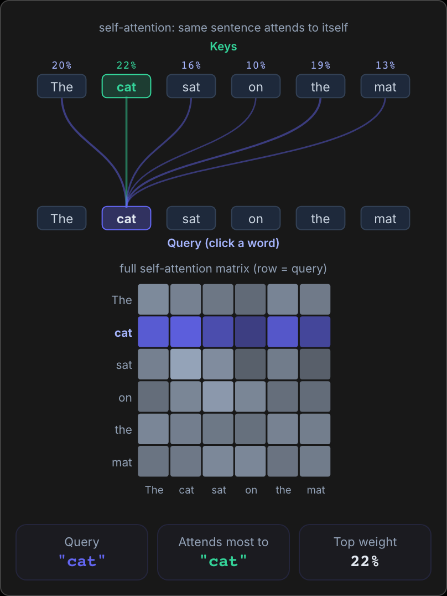Click the "on" matrix column label
Screen dimensions: 447x596
[251, 490]
